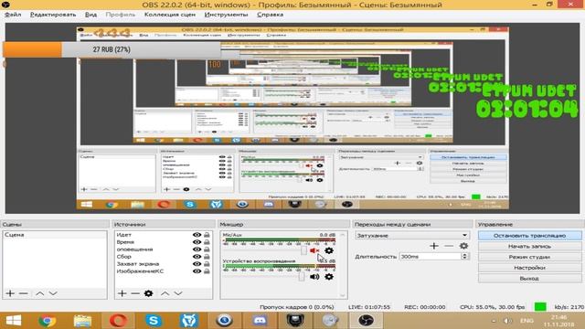Lock the Идет source
The height and width of the screenshot is (329, 585).
207,235
